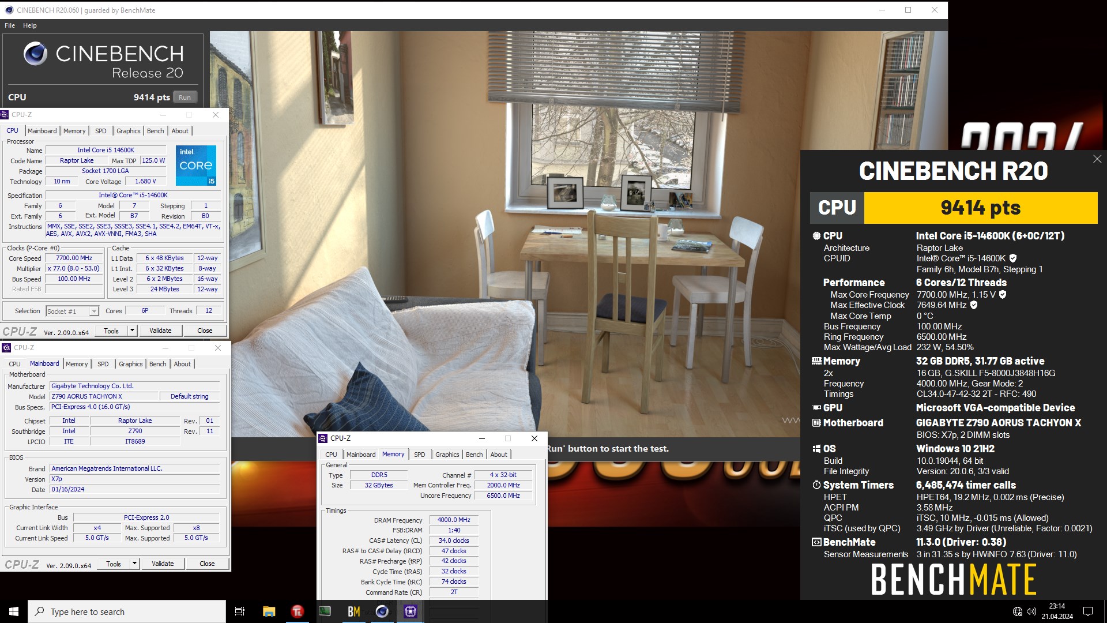
Task: Select the Bench tab in CPU-Z Memory window
Action: tap(474, 455)
